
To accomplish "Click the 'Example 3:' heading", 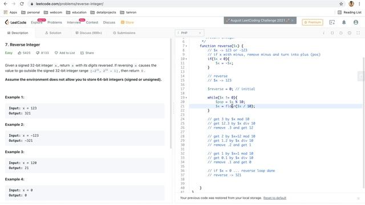I will 14,152.
